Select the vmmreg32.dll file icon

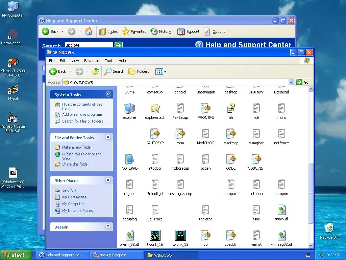coord(281,235)
